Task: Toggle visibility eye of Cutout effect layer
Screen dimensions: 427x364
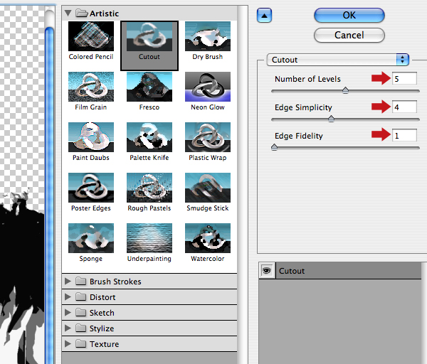Action: (267, 271)
